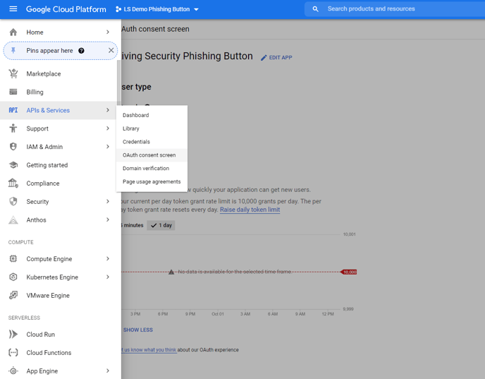Expand the Compute Engine submenu chevron

108,258
